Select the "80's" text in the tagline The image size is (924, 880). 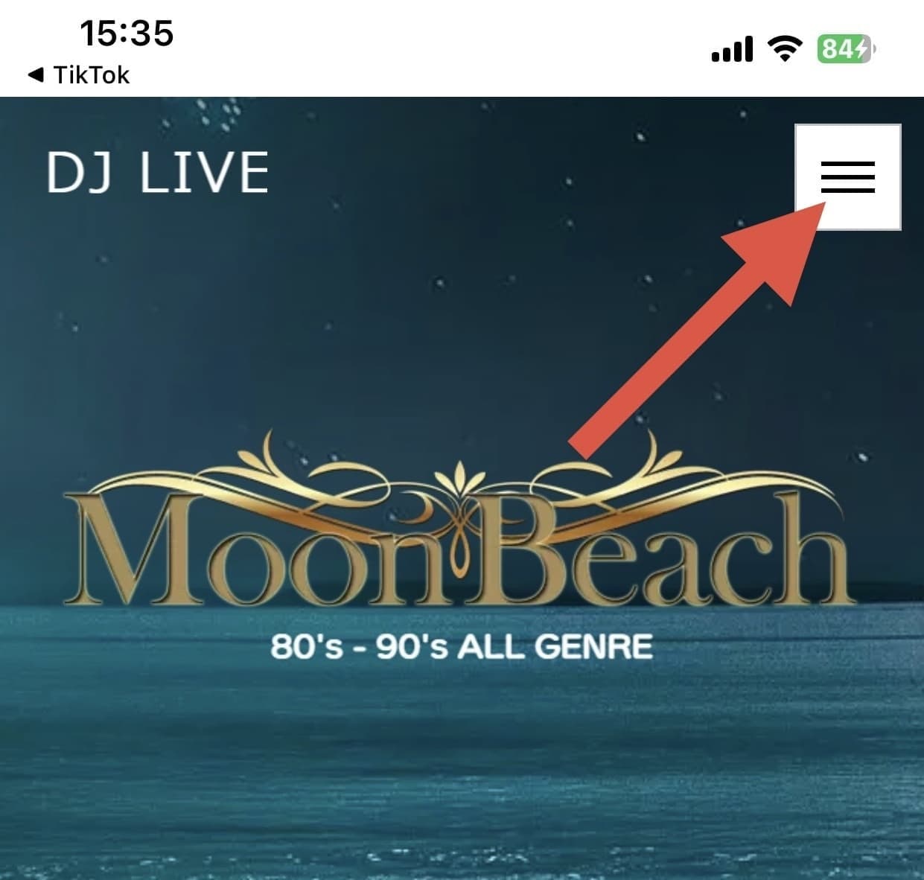(306, 646)
